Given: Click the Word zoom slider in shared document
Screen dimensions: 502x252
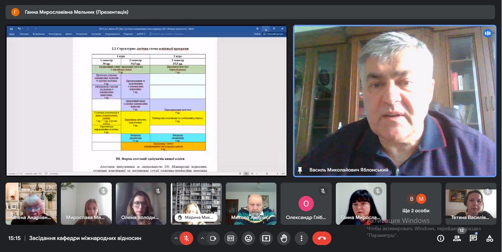Looking at the screenshot, I should pyautogui.click(x=268, y=173).
